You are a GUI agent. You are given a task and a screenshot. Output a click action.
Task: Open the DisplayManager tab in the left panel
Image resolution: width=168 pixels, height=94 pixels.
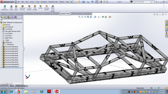click(15, 17)
